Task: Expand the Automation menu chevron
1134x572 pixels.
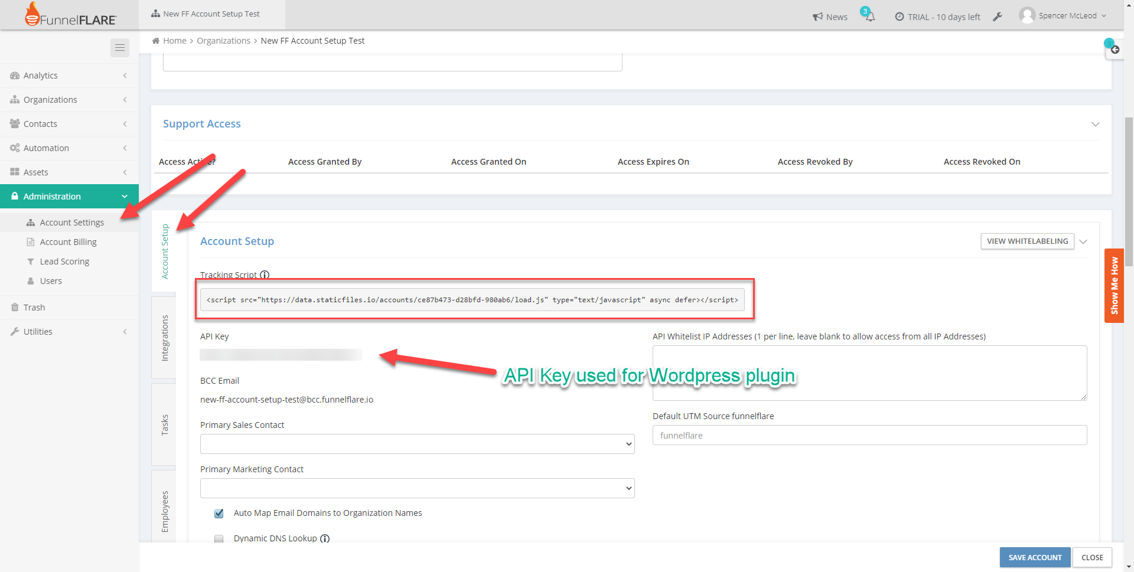Action: point(125,148)
